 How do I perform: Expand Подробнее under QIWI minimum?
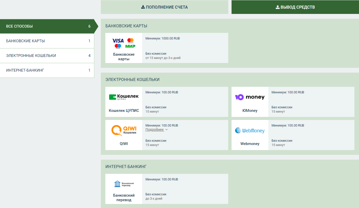156,130
